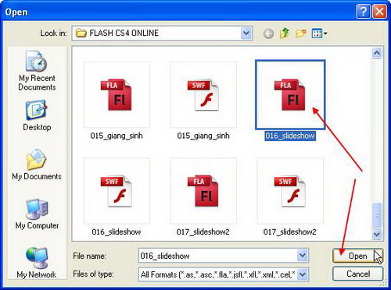
Task: Create a new folder
Action: (300, 34)
